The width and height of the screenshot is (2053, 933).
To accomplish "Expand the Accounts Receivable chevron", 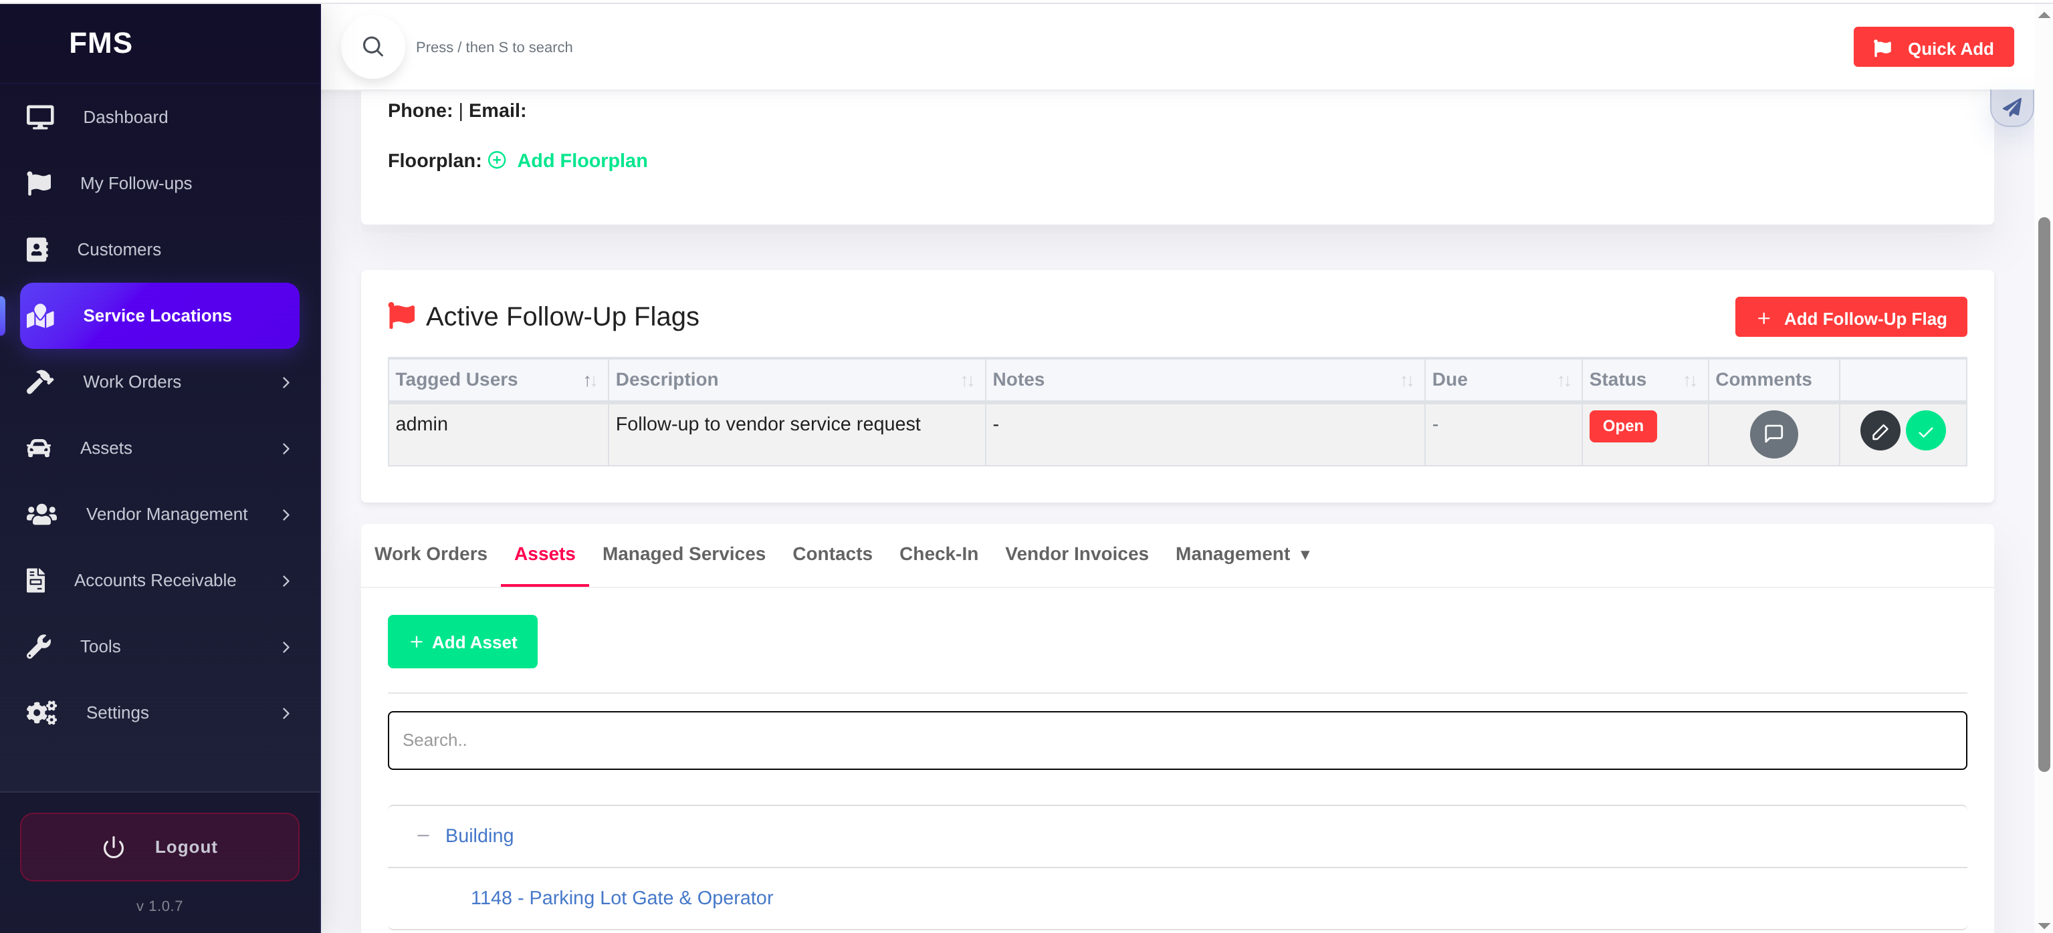I will click(x=286, y=581).
